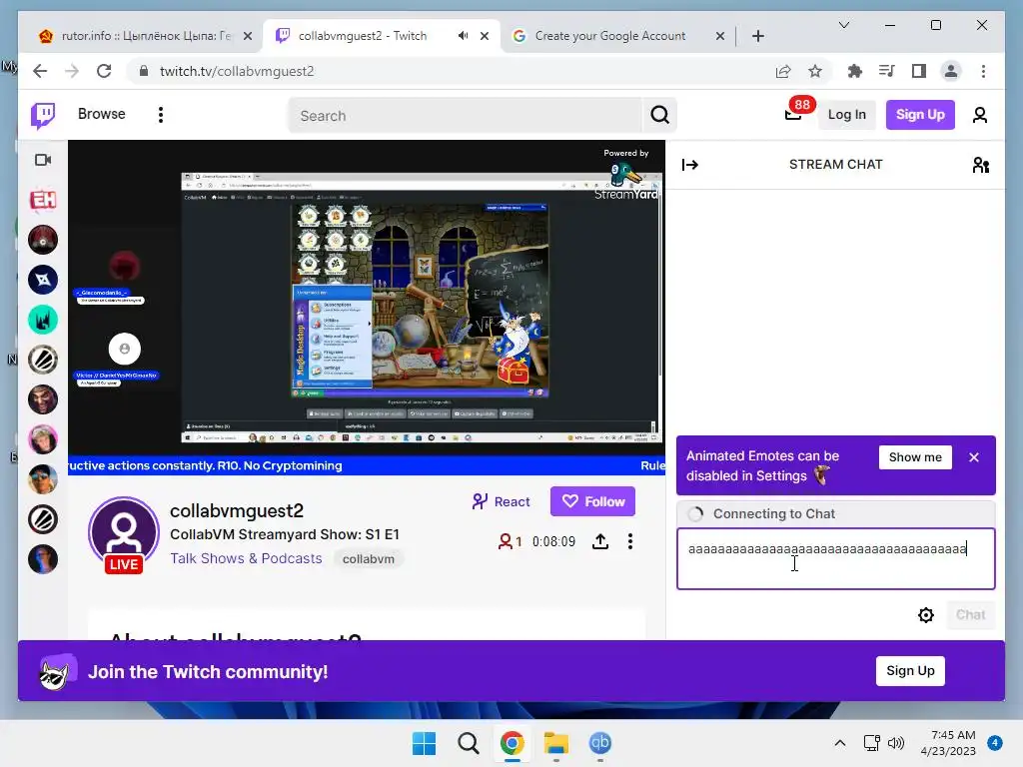Click the search magnifier button
This screenshot has height=767, width=1023.
click(x=659, y=116)
